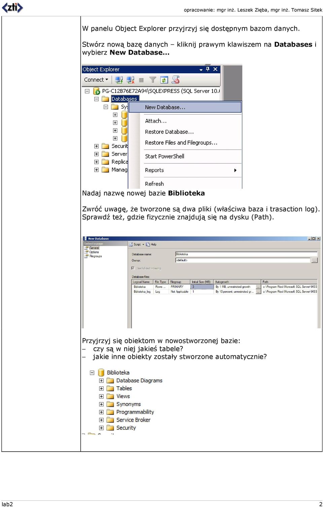Close the Object Explorer panel

[215, 69]
